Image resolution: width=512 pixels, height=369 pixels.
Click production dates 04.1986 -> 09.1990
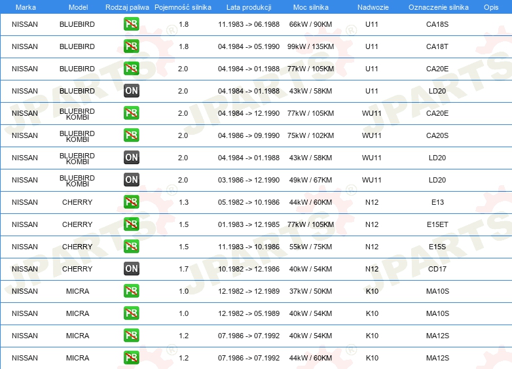coord(249,135)
